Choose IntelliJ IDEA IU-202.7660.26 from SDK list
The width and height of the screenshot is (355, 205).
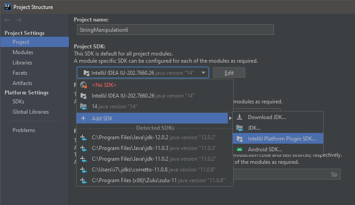coord(154,96)
